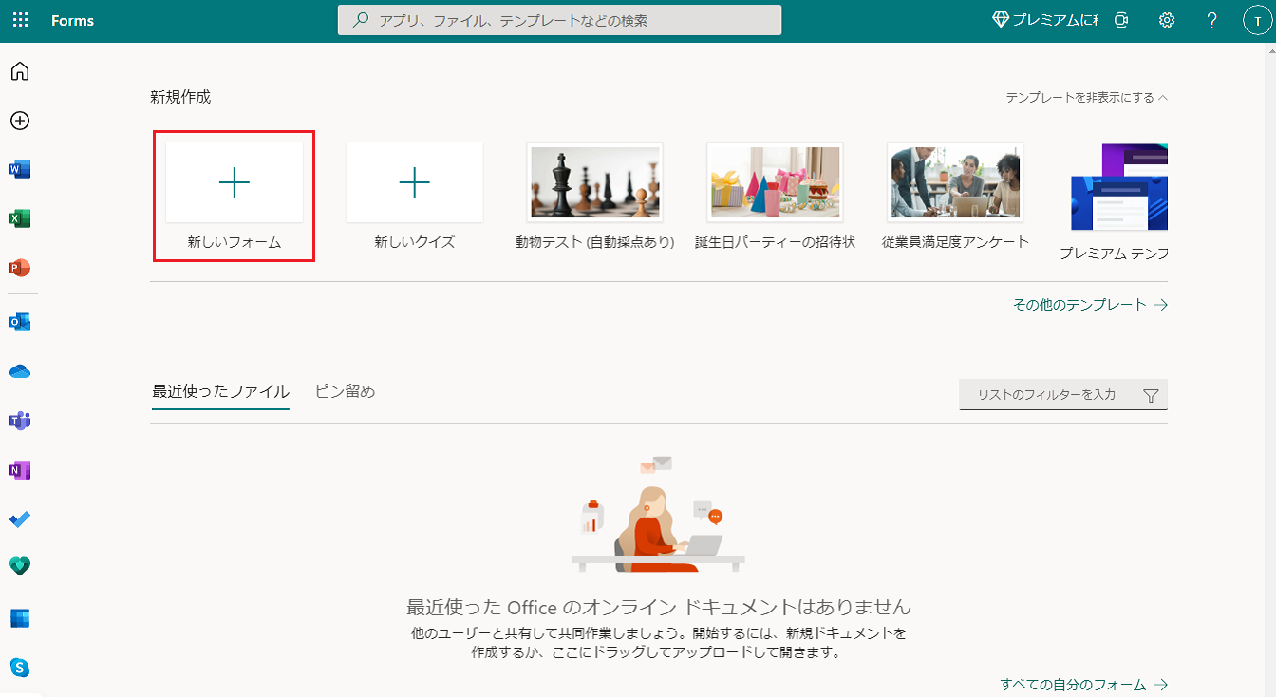The height and width of the screenshot is (697, 1276).
Task: Open Word from the left sidebar
Action: click(x=21, y=169)
